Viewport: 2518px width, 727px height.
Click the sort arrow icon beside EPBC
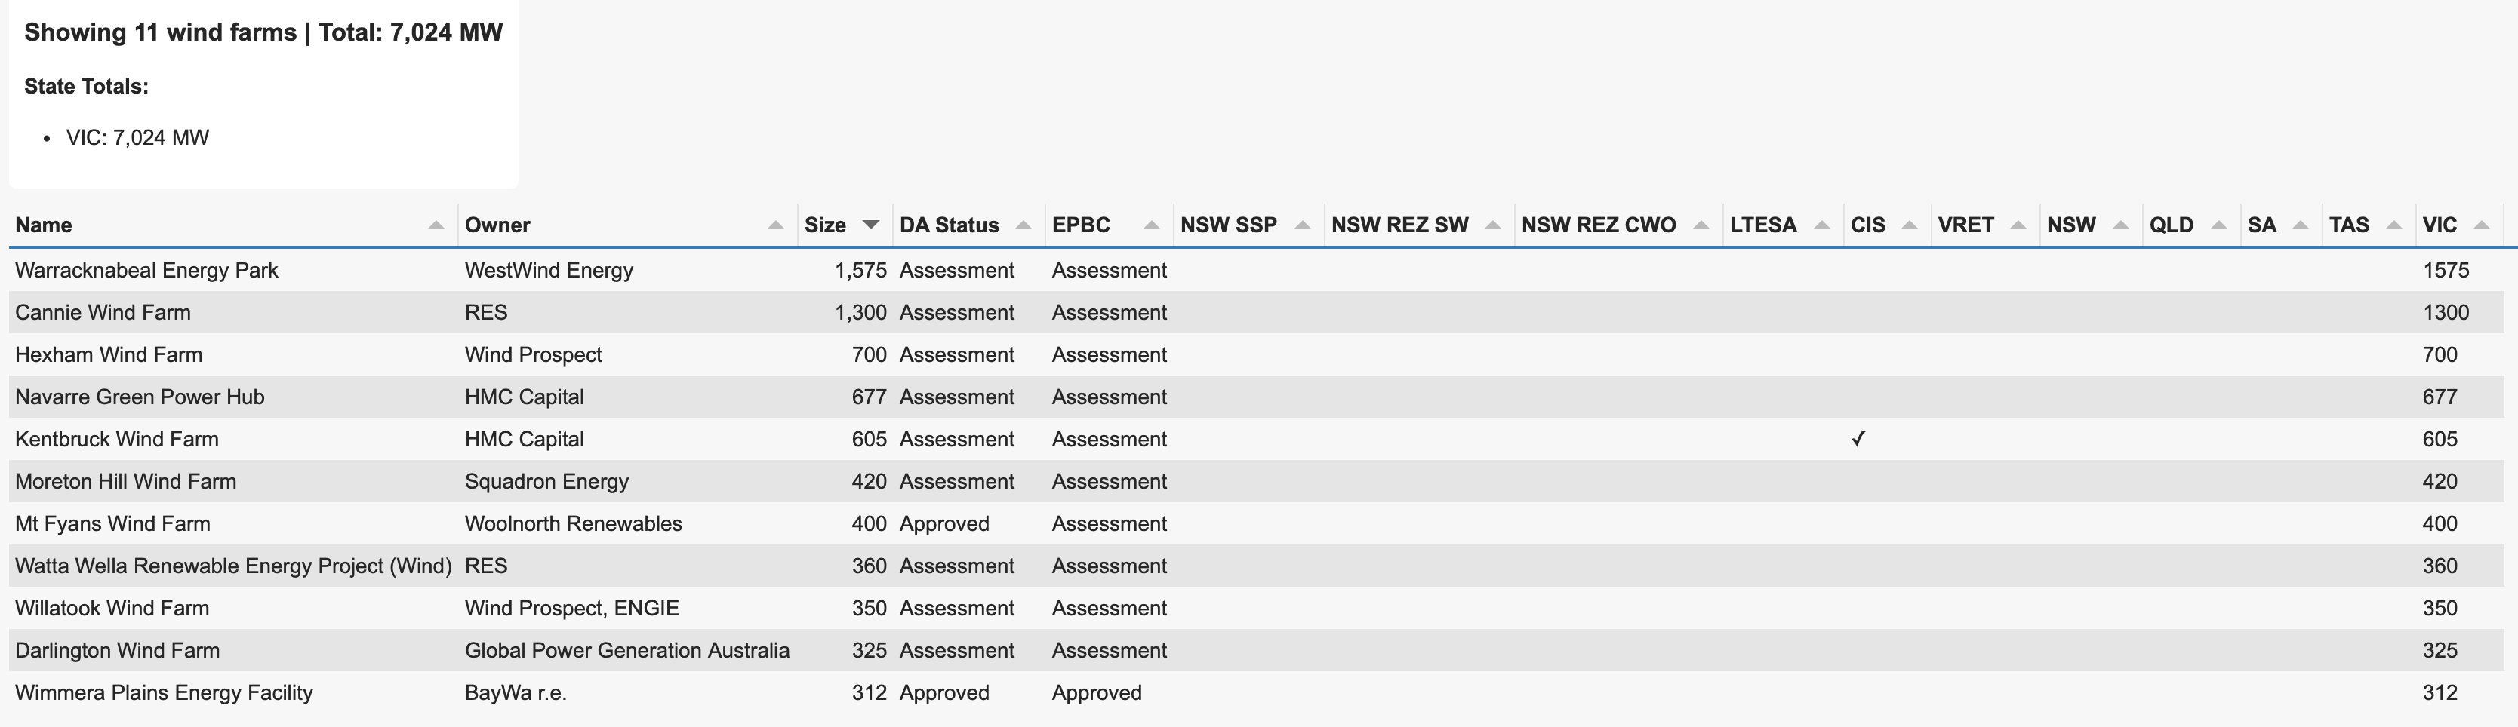(x=1152, y=225)
